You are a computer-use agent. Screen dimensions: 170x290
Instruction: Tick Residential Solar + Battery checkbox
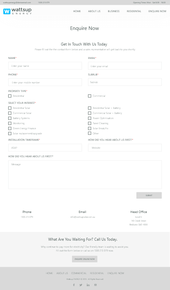(89, 108)
